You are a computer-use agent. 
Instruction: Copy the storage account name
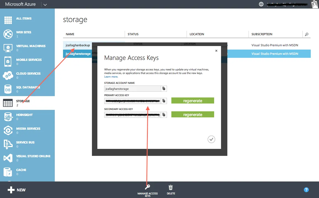pos(164,88)
